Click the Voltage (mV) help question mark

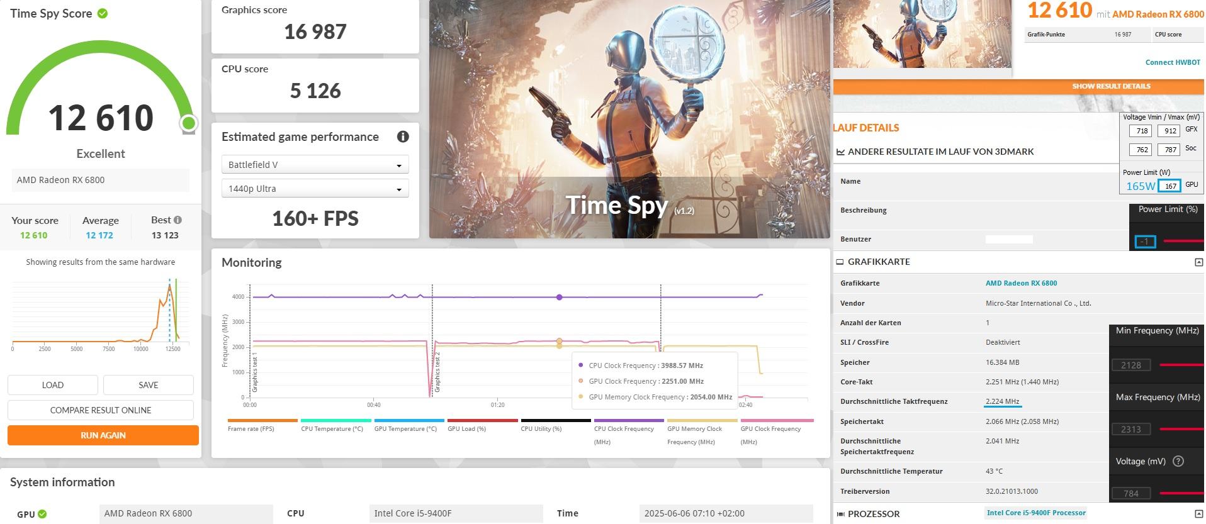[1178, 461]
